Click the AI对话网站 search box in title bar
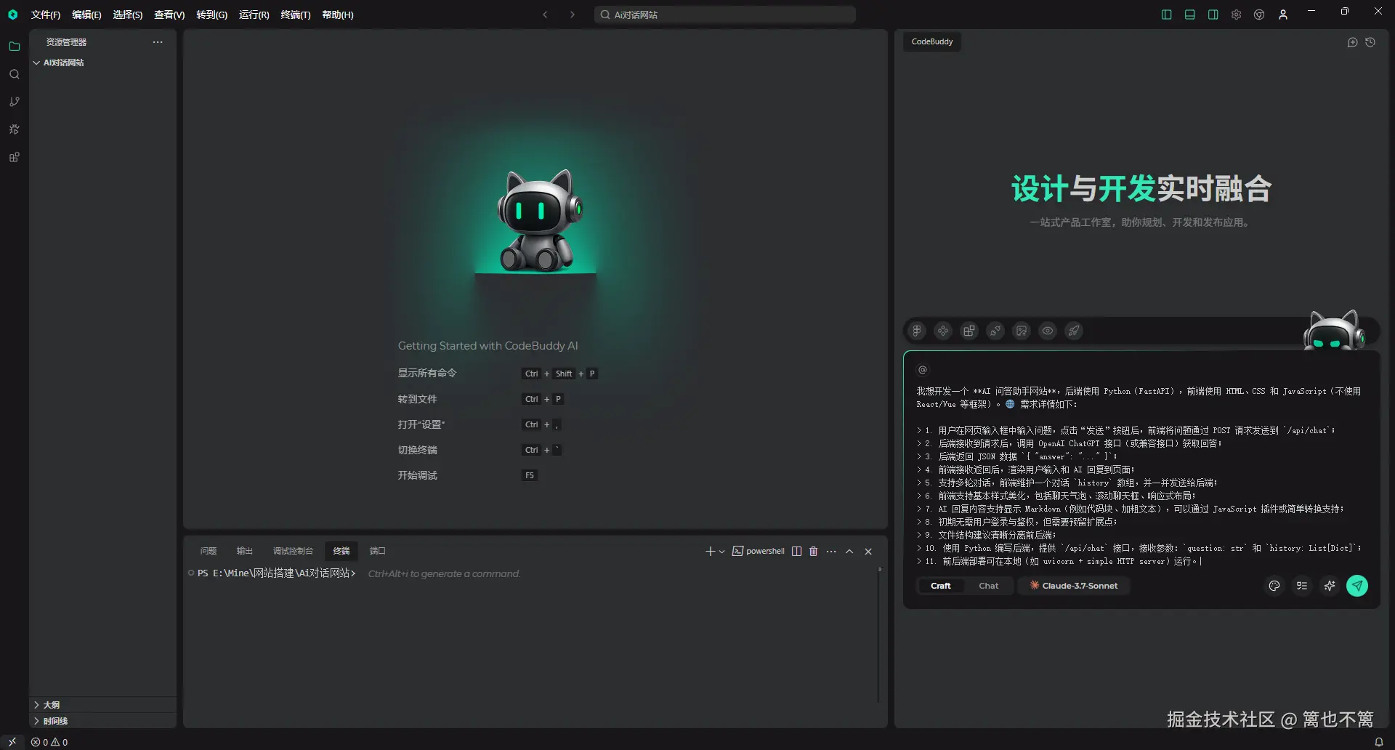Viewport: 1395px width, 750px height. [725, 15]
